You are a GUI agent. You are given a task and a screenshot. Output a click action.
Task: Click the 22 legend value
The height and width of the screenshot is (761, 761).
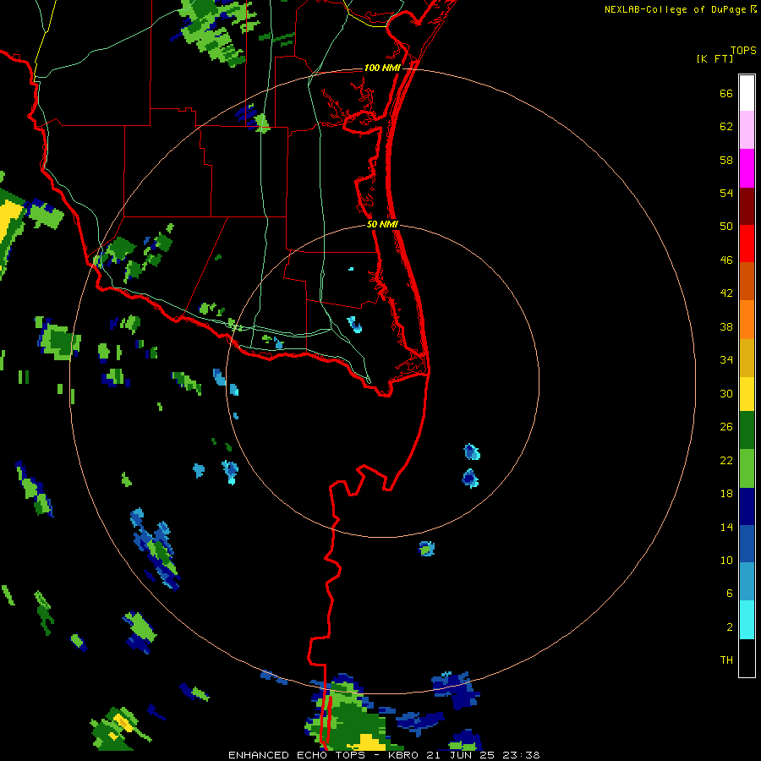(x=726, y=460)
